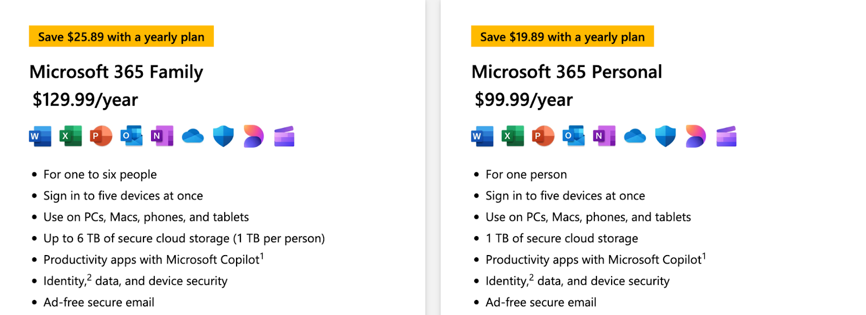Screen dimensions: 866x315
Task: Click the Word icon in the Personal plan
Action: pos(482,136)
